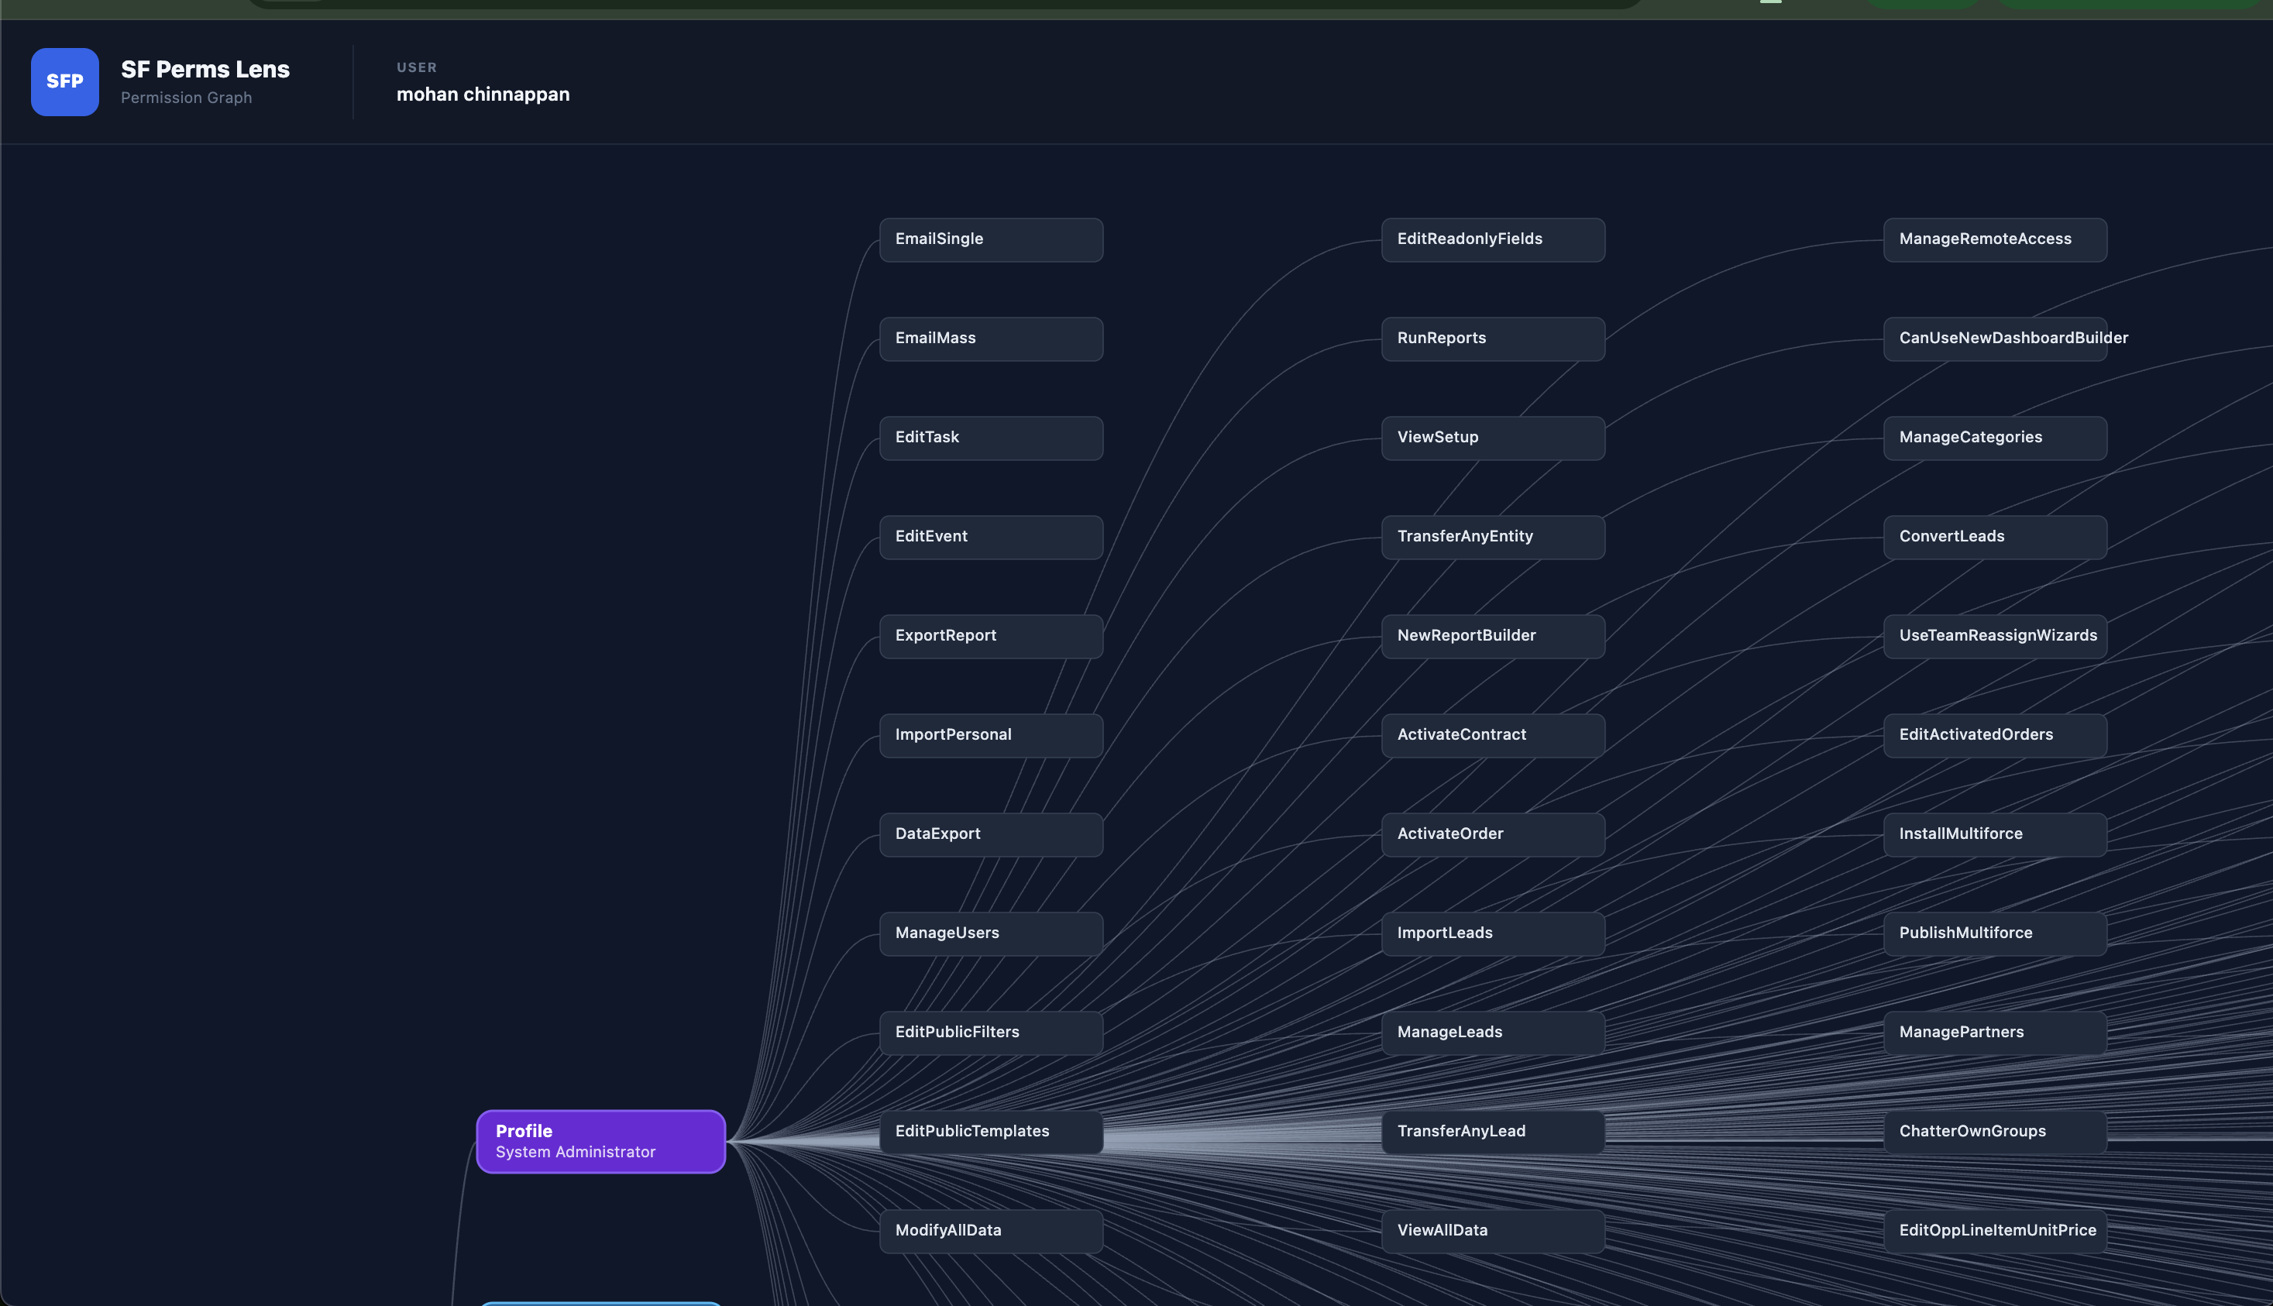Select the ActivateContract permission node
The height and width of the screenshot is (1306, 2273).
tap(1494, 736)
